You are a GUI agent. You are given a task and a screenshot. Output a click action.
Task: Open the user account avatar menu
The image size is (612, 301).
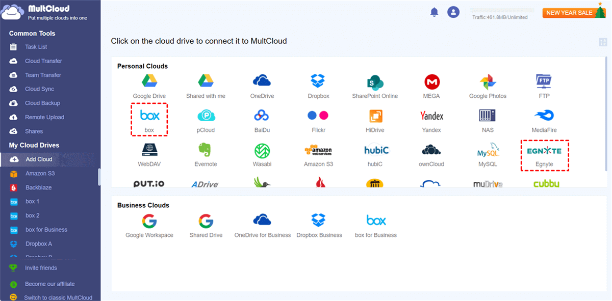tap(453, 12)
